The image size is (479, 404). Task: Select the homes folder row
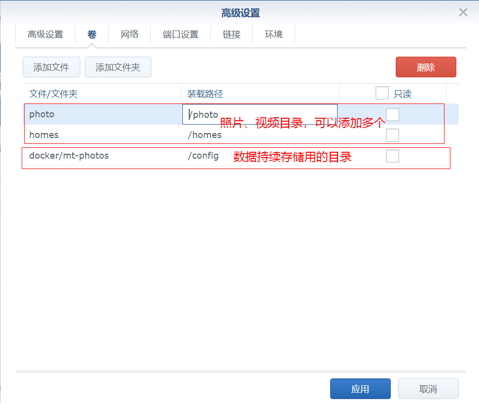click(x=44, y=135)
